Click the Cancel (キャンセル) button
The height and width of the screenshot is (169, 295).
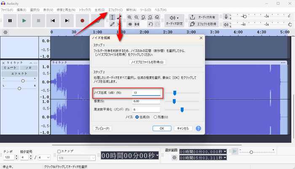[183, 129]
